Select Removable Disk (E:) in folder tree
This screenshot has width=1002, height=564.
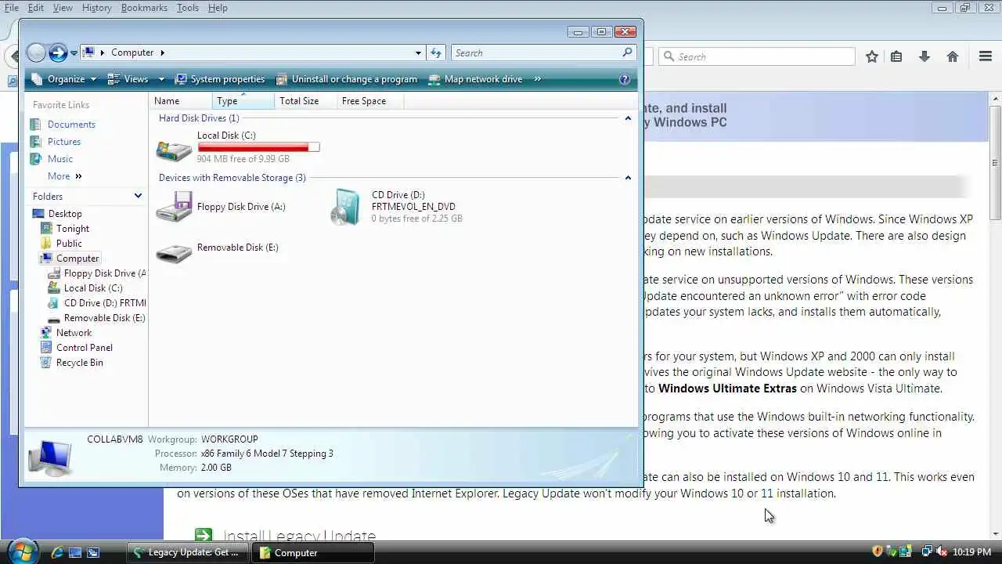tap(97, 318)
